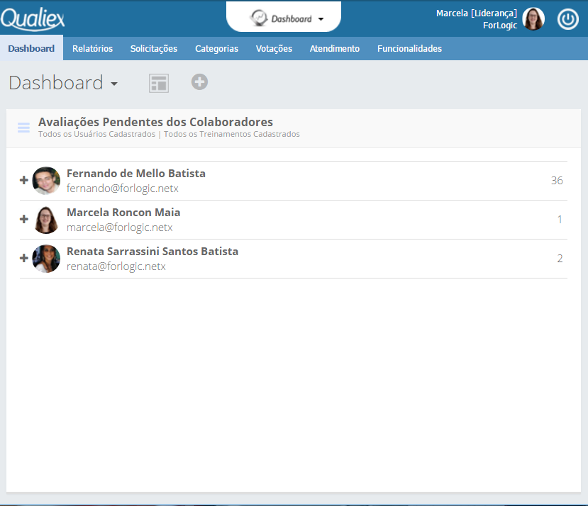Screen dimensions: 588x506
Task: Open Marcela's profile avatar in header
Action: [533, 19]
